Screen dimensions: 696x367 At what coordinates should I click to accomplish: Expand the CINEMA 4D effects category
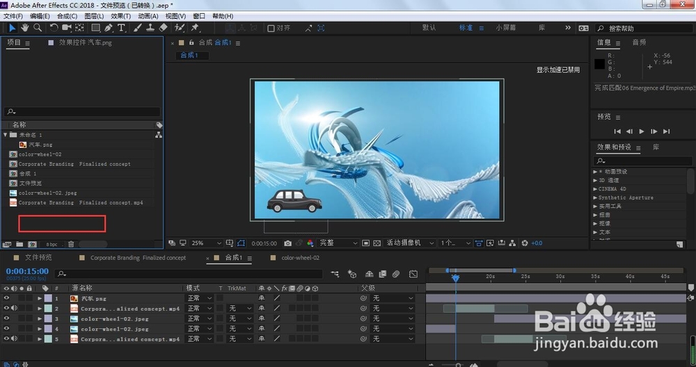coord(595,189)
